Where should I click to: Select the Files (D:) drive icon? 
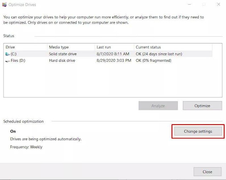coord(8,61)
